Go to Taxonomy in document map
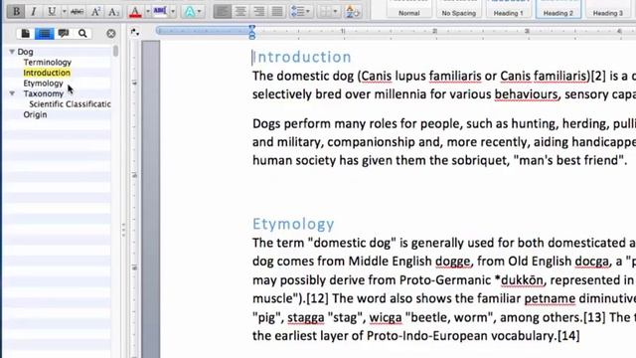636x358 pixels. (44, 93)
